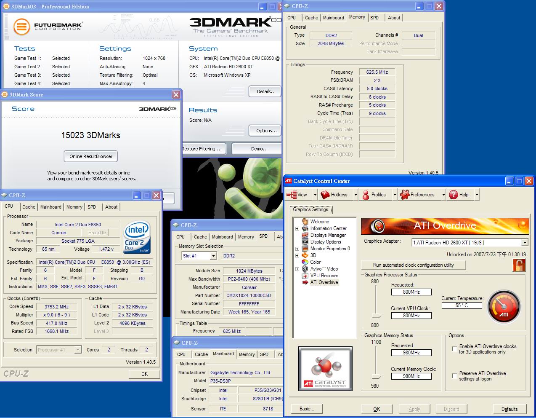This screenshot has height=418, width=536.
Task: Enable Preserve ATI Overdrive settings at logon
Action: (x=454, y=376)
